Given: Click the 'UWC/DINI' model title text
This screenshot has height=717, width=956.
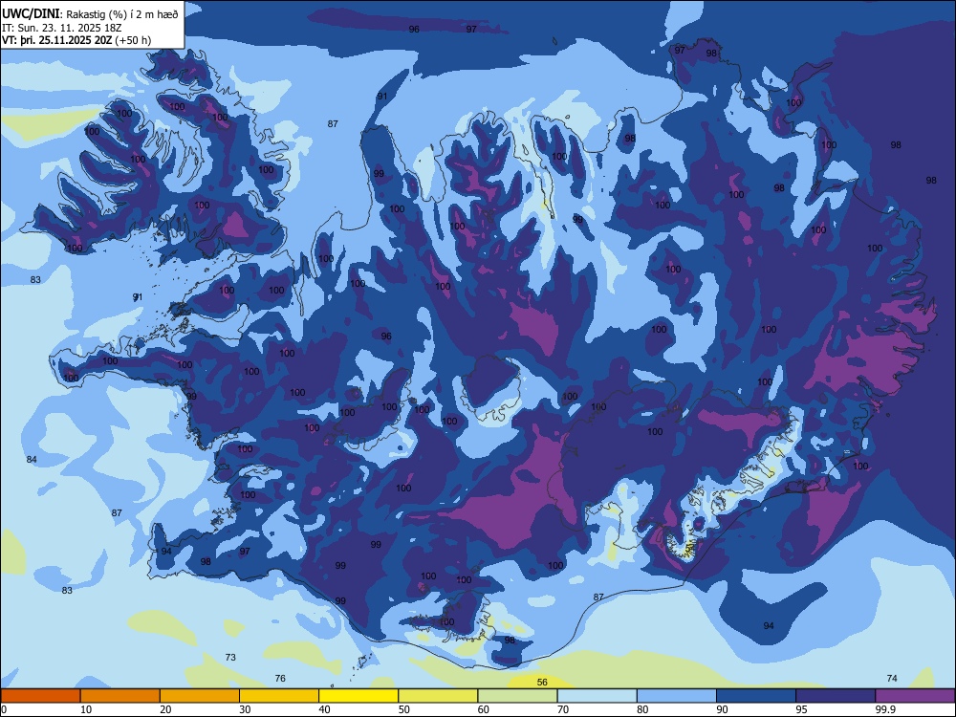Looking at the screenshot, I should [32, 14].
